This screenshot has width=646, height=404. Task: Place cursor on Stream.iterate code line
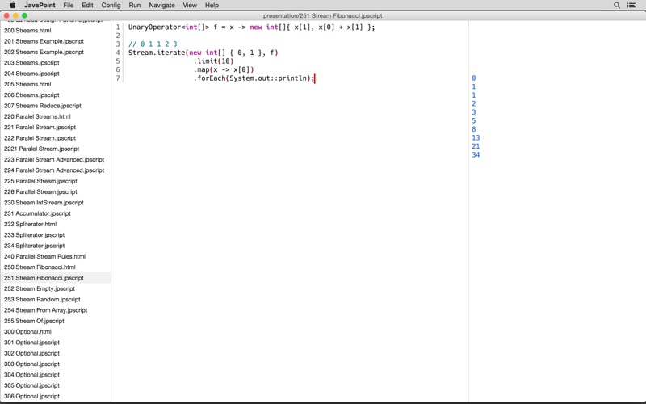tap(203, 53)
